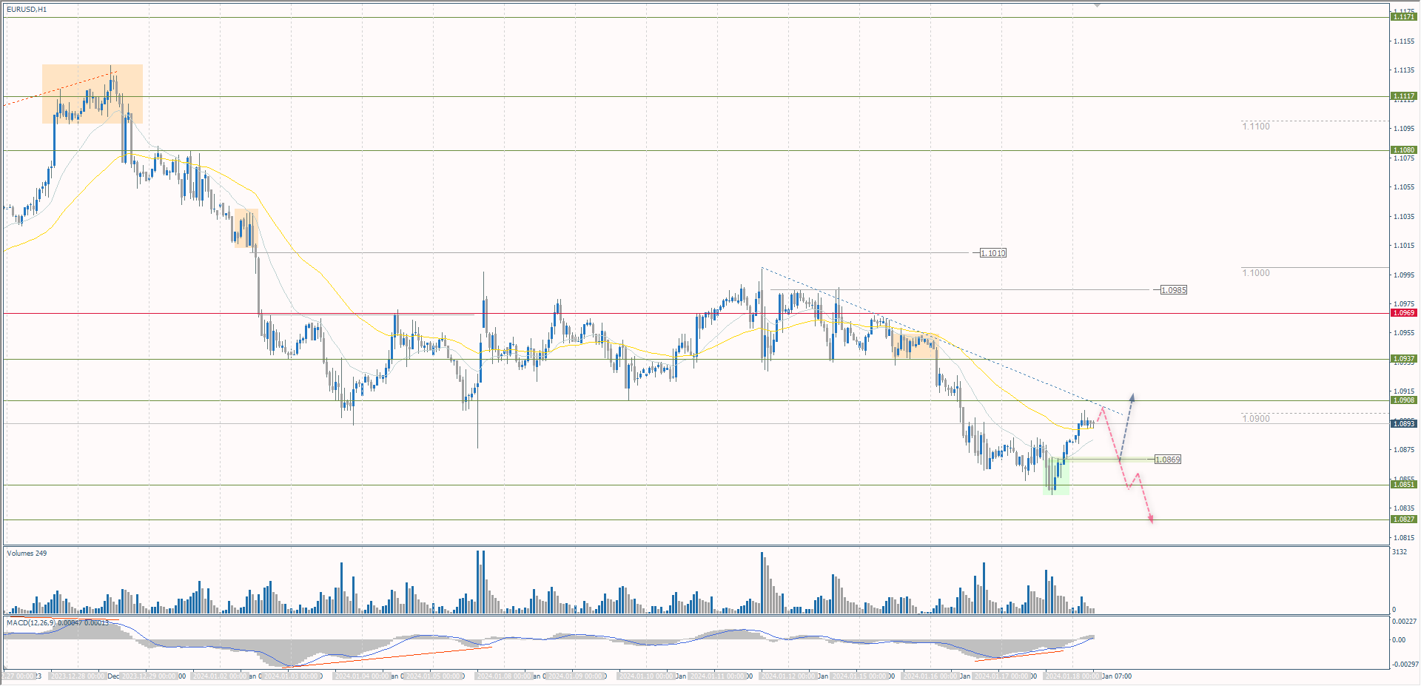
Task: Click the 2024.01.05 00:00 date label
Action: (x=432, y=676)
